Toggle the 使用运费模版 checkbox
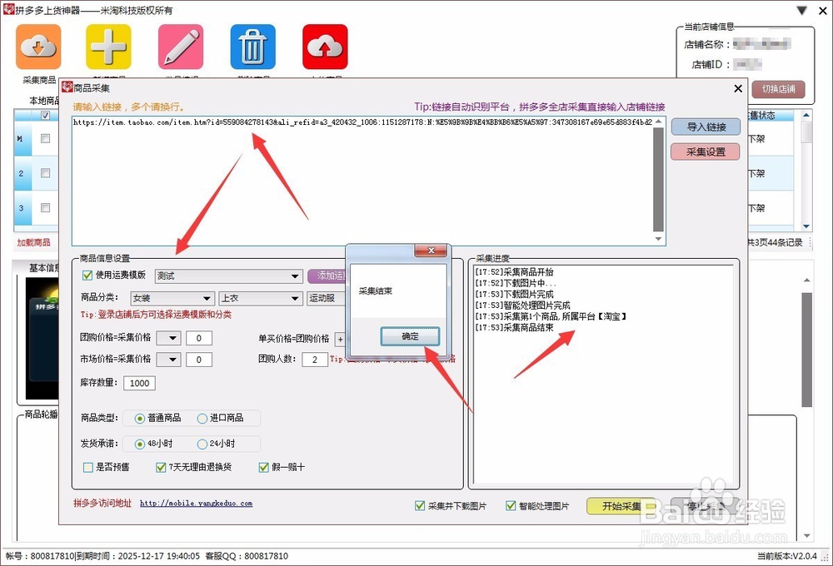The width and height of the screenshot is (833, 566). pyautogui.click(x=87, y=275)
